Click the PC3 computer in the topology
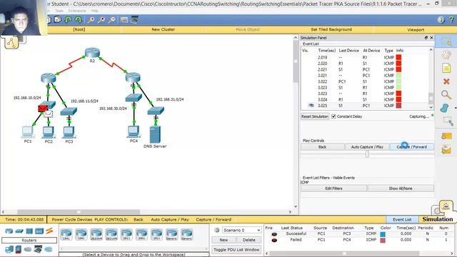The height and width of the screenshot is (257, 457). click(x=69, y=132)
